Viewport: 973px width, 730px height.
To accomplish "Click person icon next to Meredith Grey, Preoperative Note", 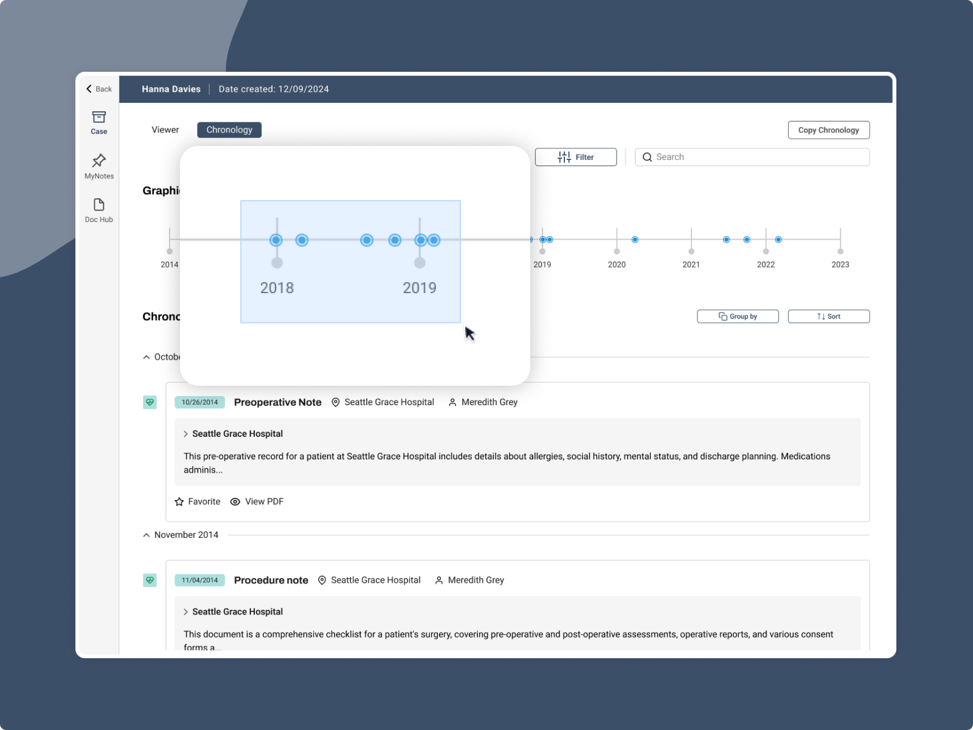I will coord(452,402).
